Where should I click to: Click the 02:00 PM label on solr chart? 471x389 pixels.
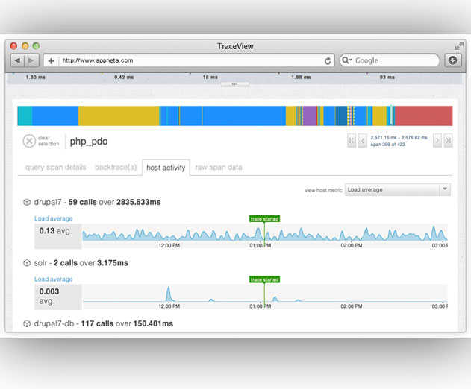[x=352, y=306]
